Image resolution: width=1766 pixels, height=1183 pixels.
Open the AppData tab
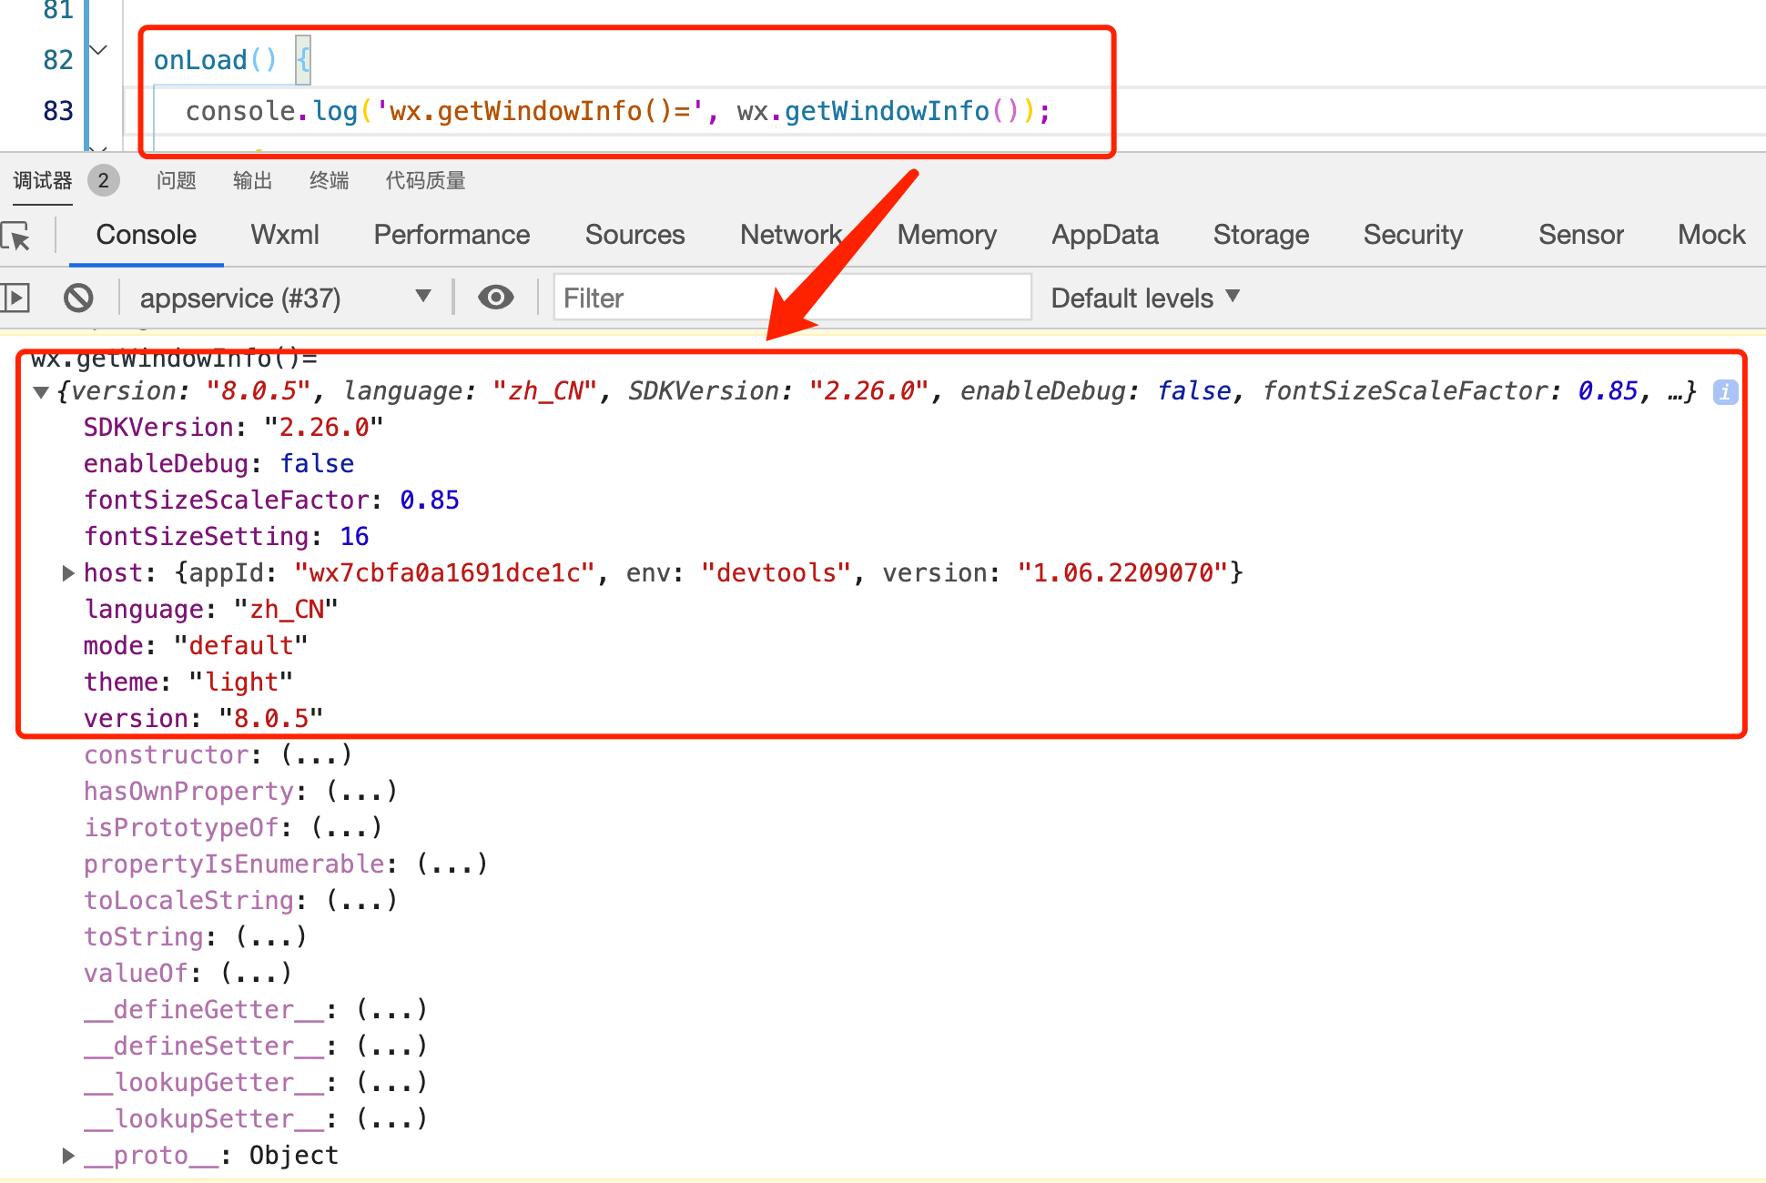point(1104,235)
